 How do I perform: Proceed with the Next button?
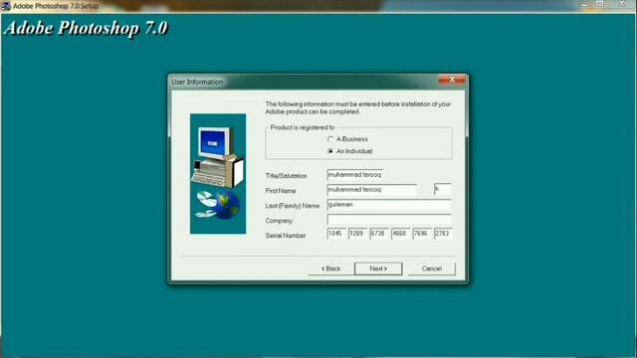(378, 268)
